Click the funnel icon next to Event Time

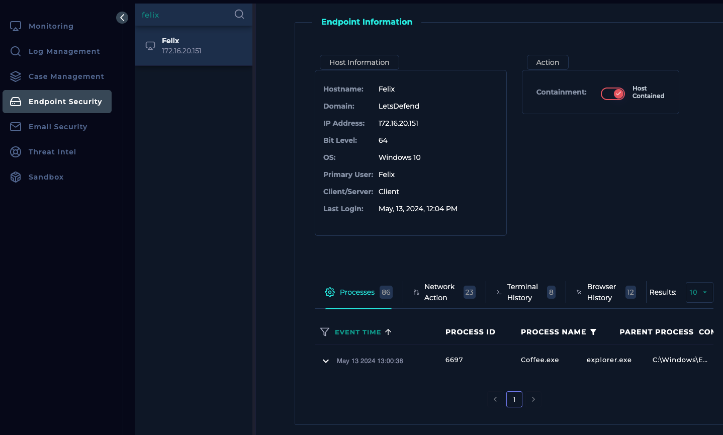click(x=325, y=332)
